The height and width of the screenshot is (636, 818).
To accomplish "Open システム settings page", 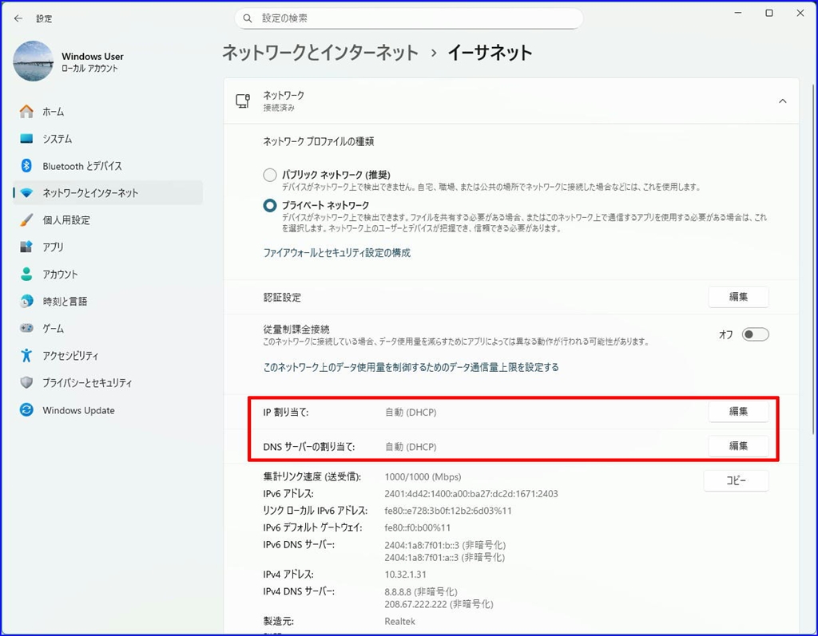I will (x=108, y=139).
